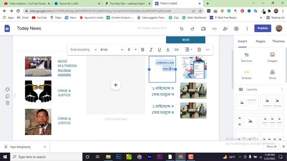The image size is (287, 161).
Task: Click 'Click to edit text' placeholder
Action: (x=116, y=119)
